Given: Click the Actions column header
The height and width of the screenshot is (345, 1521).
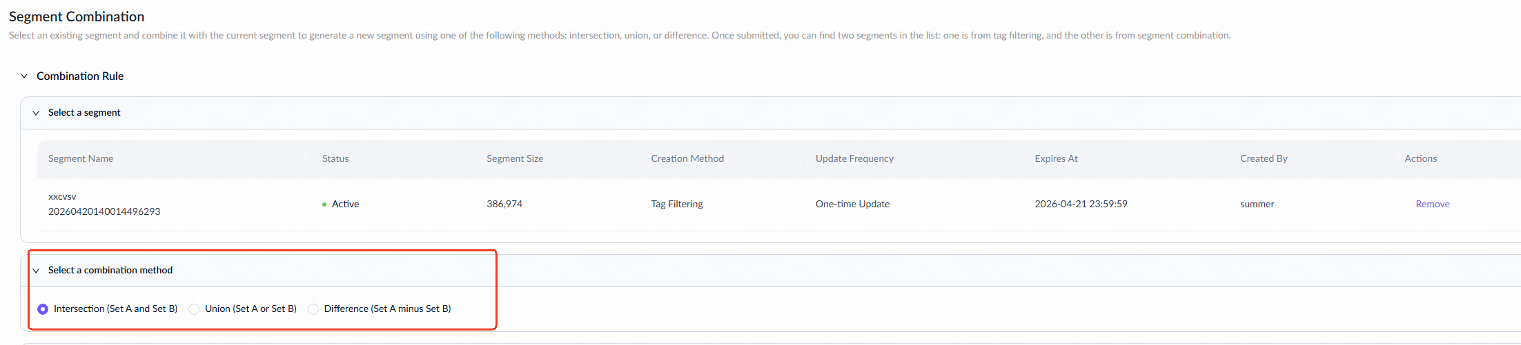Looking at the screenshot, I should [x=1420, y=159].
